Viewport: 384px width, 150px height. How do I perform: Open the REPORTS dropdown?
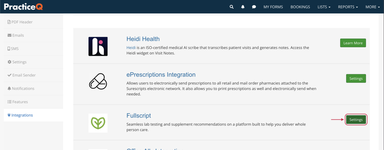[348, 7]
